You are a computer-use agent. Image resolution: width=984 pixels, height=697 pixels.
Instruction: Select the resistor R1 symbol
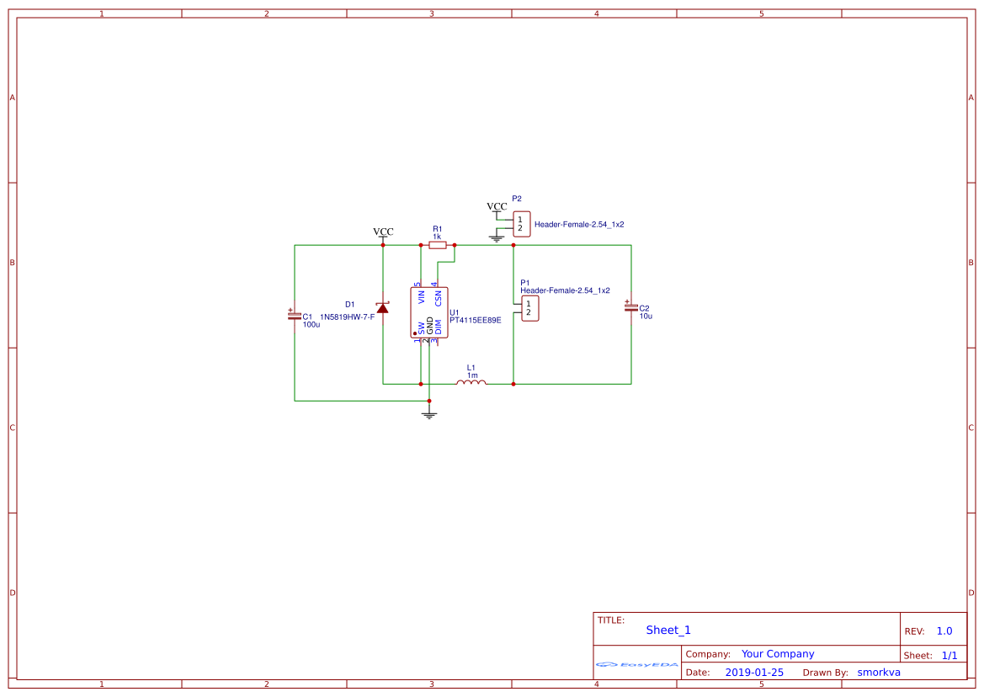[438, 245]
